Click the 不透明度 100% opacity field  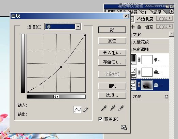point(162,18)
